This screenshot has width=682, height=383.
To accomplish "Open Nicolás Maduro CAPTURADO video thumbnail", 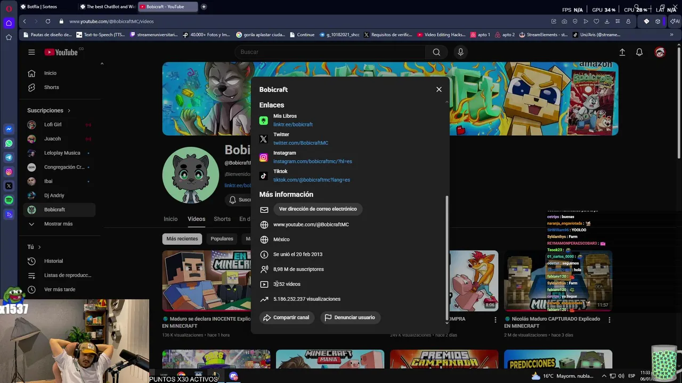I will [558, 281].
